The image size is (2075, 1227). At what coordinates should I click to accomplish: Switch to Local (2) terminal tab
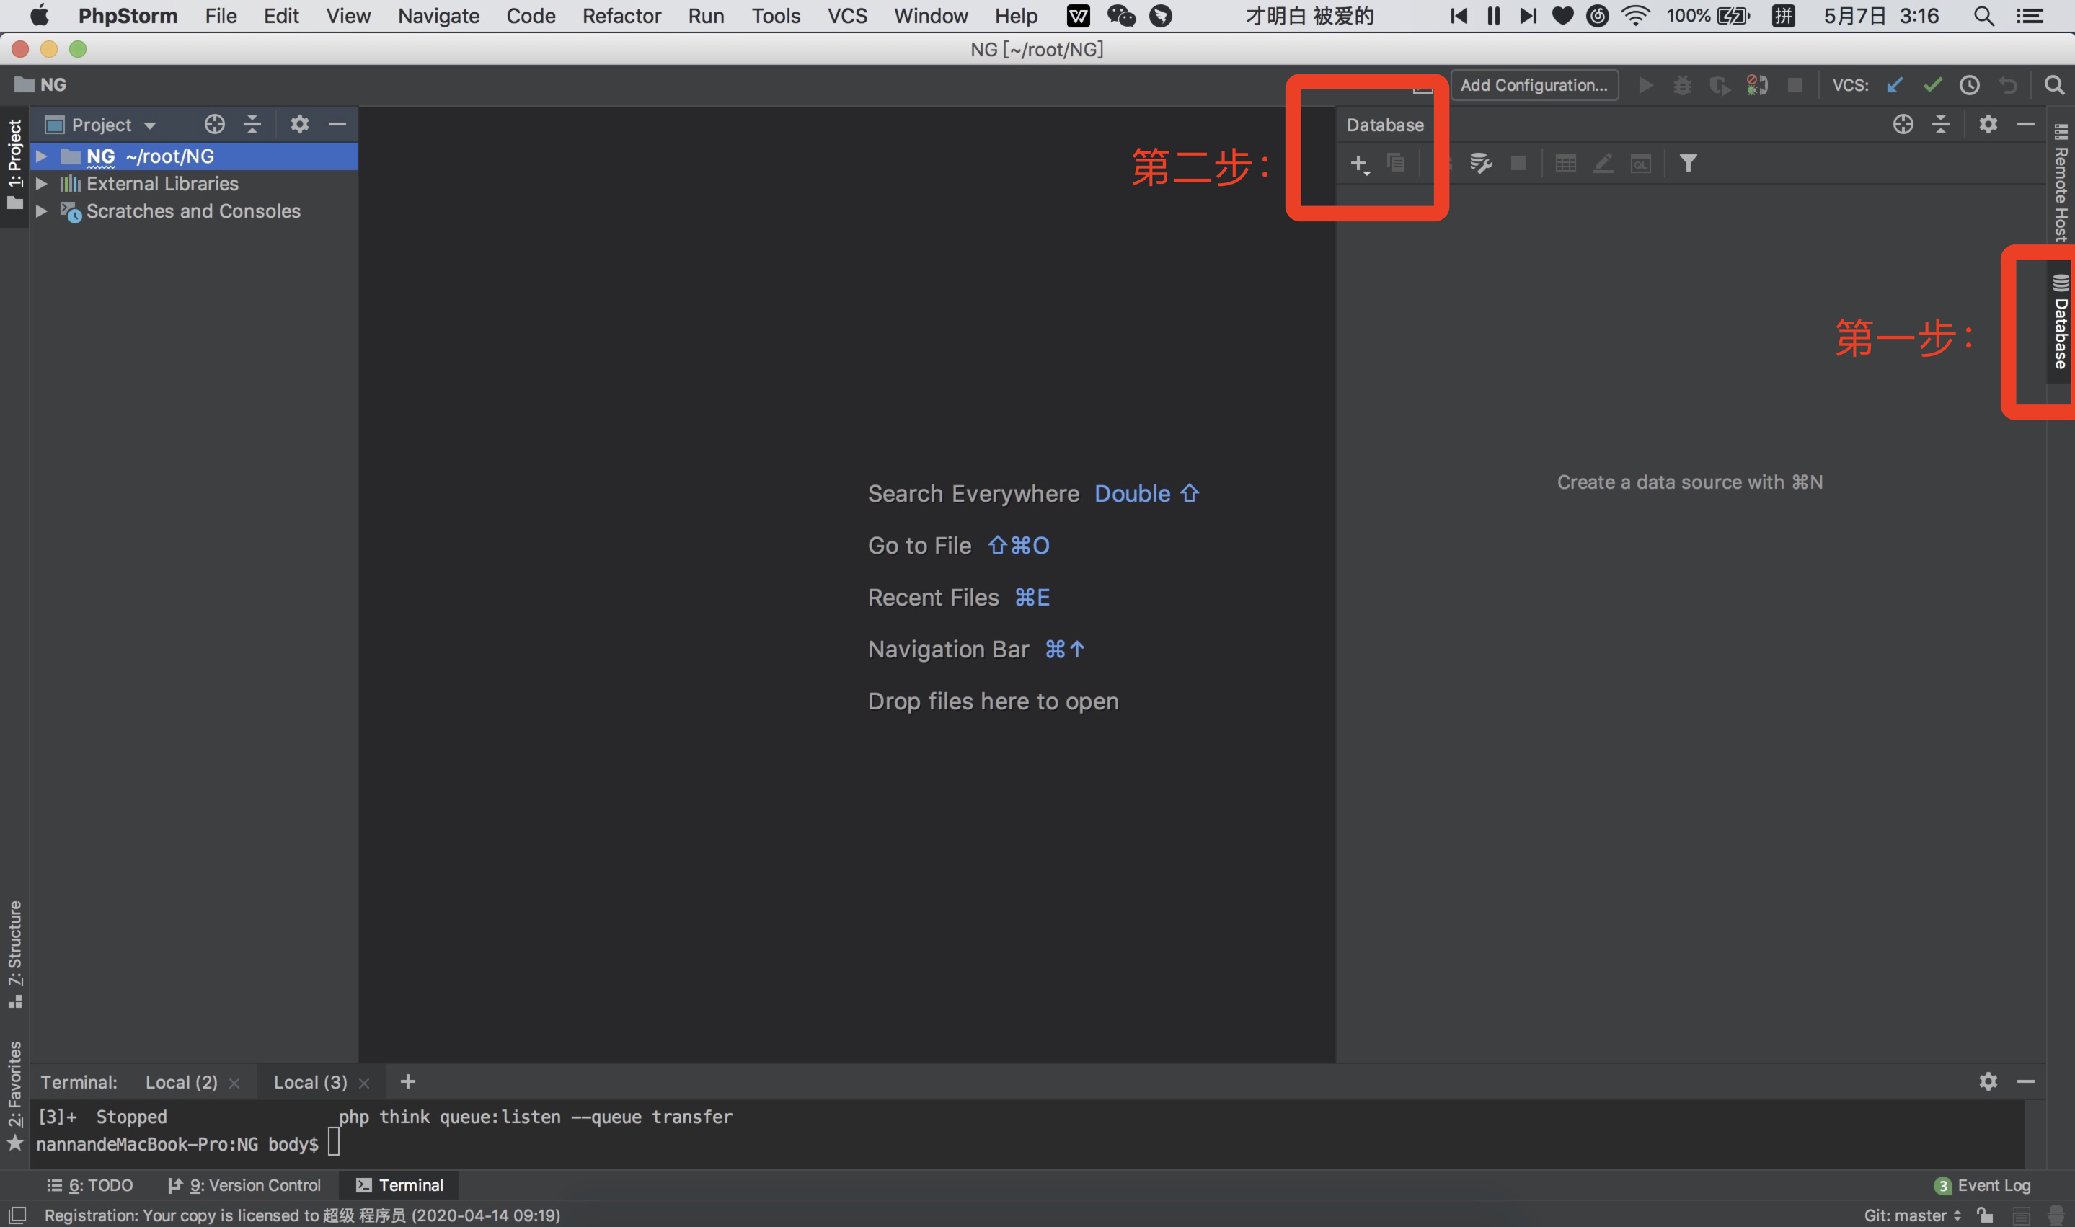point(181,1082)
